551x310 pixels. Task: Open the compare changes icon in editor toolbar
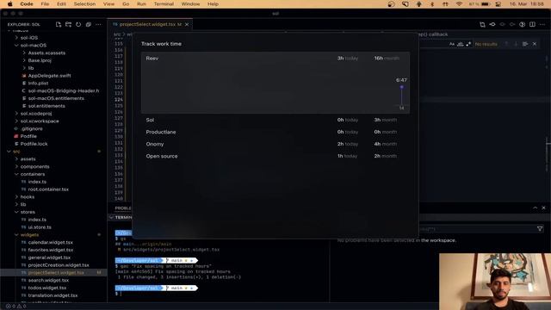482,24
